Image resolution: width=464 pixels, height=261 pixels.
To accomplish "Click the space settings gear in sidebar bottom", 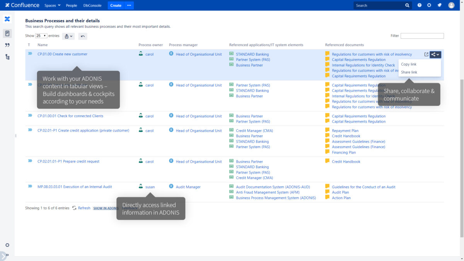I will pos(7,245).
